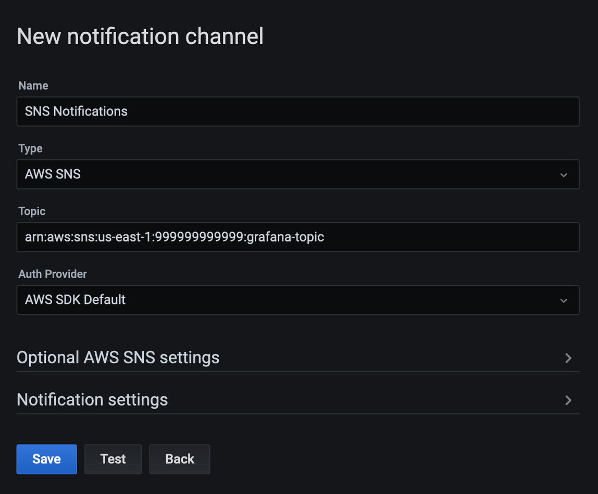Click the Name field label
The height and width of the screenshot is (494, 598).
pyautogui.click(x=33, y=85)
